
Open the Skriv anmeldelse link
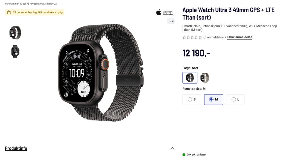click(x=240, y=37)
